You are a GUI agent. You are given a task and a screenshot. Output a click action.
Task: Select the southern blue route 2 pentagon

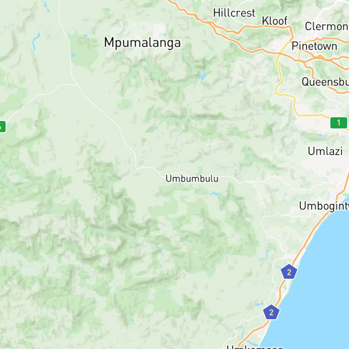[x=271, y=312]
